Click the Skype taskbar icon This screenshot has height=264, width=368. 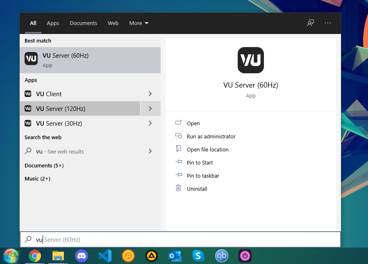198,256
